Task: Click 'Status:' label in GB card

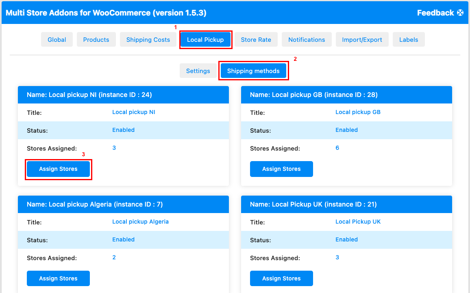Action: pyautogui.click(x=261, y=131)
